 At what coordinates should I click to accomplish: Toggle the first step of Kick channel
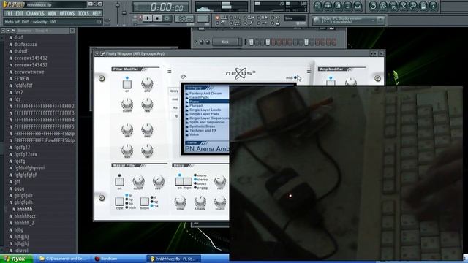coord(251,42)
